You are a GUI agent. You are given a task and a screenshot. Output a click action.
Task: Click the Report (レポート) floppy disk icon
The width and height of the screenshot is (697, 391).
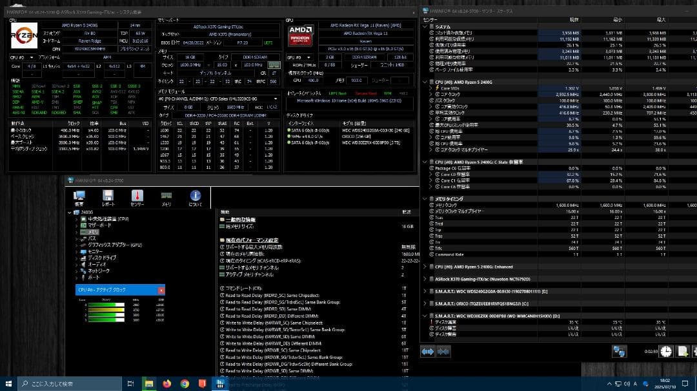coord(108,198)
